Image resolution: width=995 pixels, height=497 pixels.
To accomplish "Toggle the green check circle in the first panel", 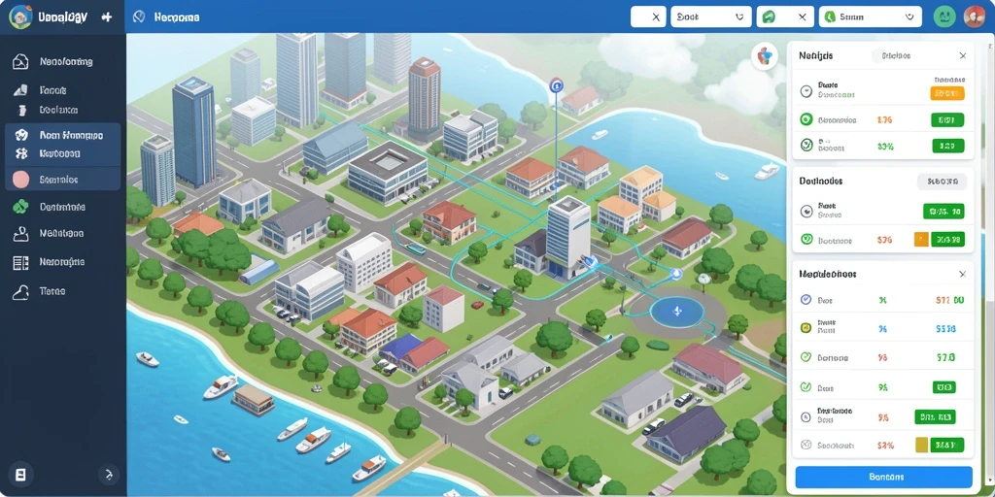I will [x=806, y=145].
